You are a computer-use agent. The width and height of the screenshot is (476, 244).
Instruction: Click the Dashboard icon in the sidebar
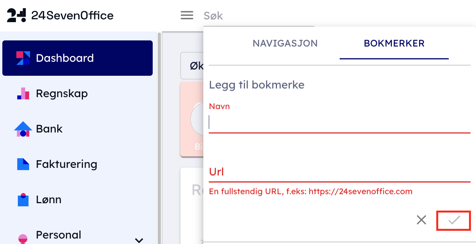point(23,58)
